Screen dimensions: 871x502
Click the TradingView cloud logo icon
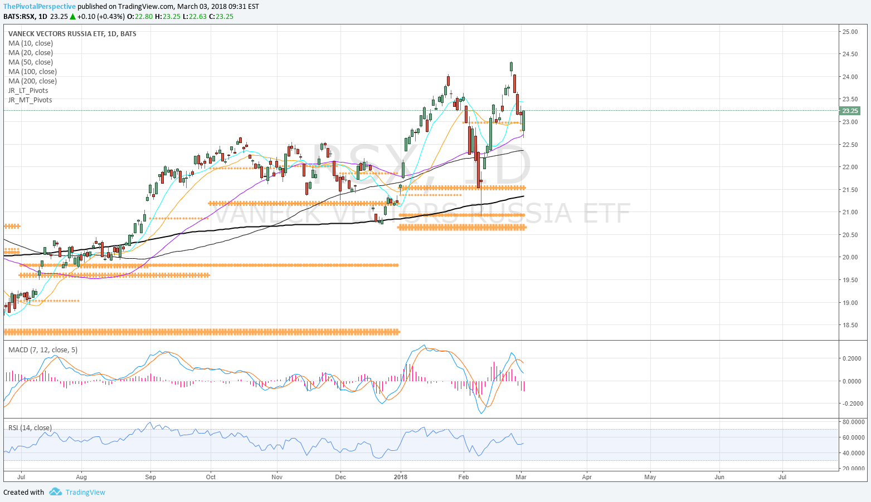55,492
